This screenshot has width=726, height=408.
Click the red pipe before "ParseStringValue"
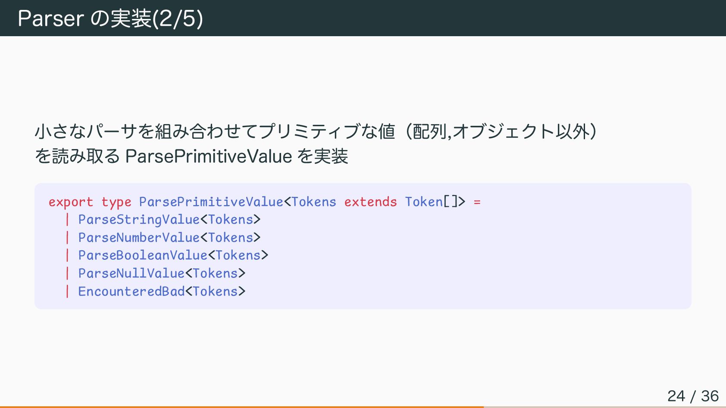67,220
